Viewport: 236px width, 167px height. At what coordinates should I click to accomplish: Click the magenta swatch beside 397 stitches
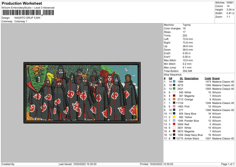pyautogui.click(x=174, y=96)
